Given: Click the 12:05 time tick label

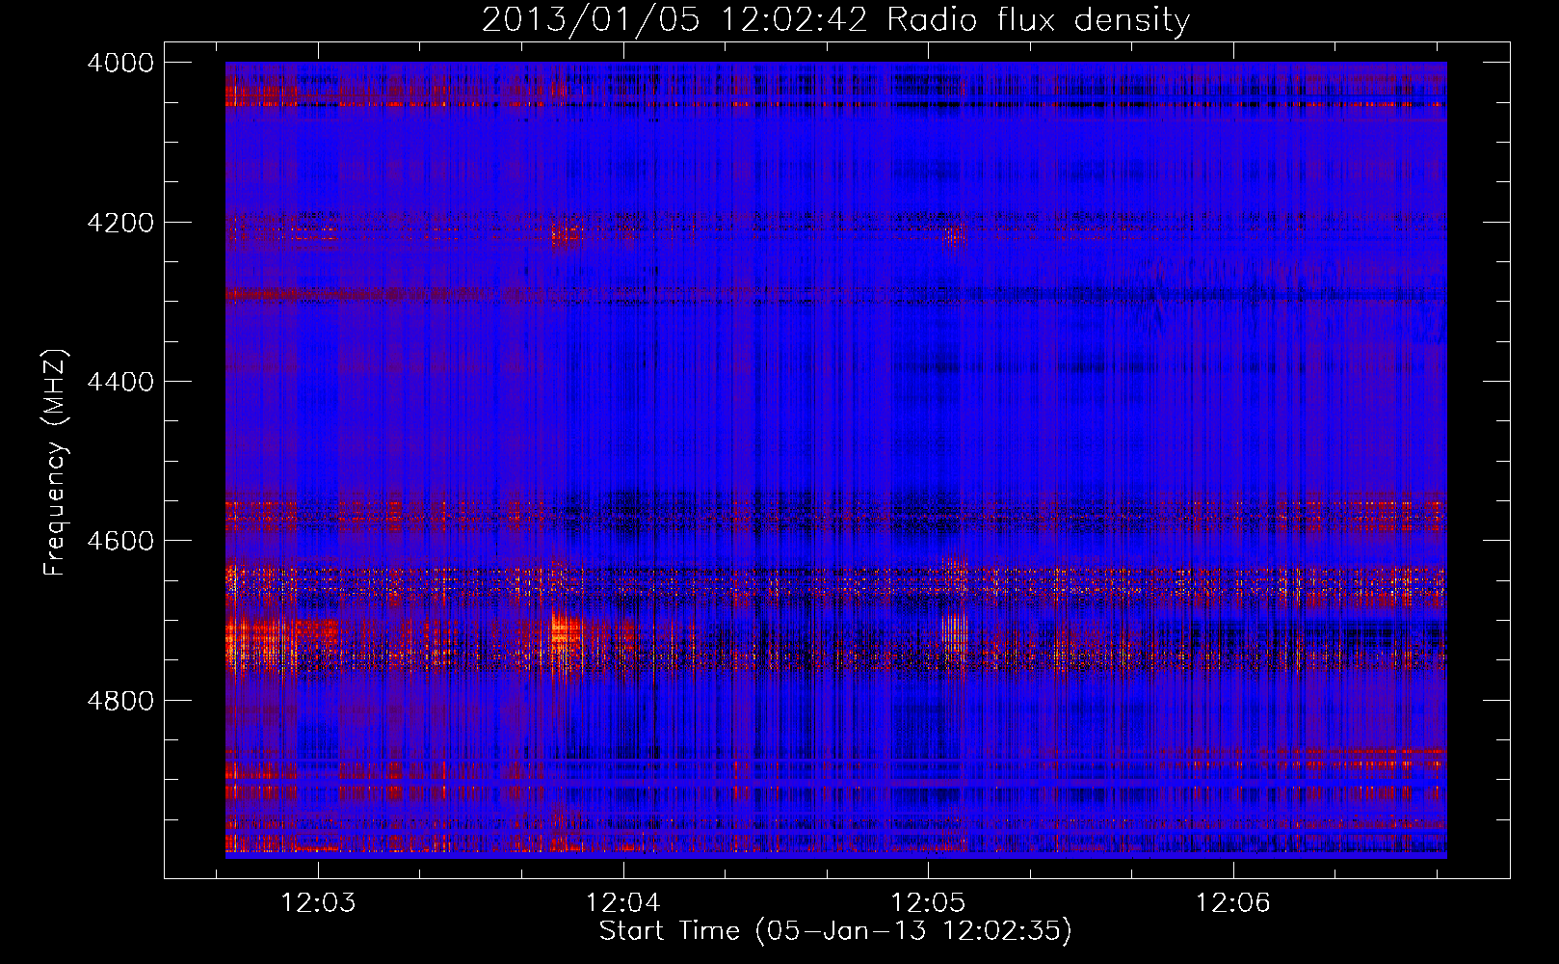Looking at the screenshot, I should pyautogui.click(x=929, y=903).
